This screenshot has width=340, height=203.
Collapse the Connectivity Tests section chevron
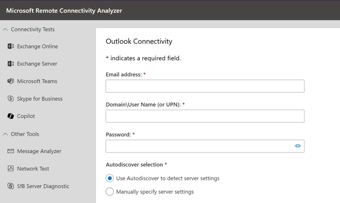pyautogui.click(x=5, y=29)
